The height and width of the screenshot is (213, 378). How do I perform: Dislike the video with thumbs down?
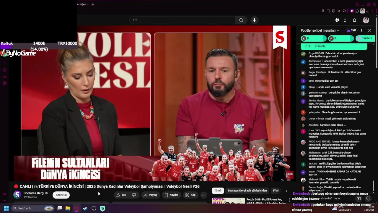[x=134, y=195]
